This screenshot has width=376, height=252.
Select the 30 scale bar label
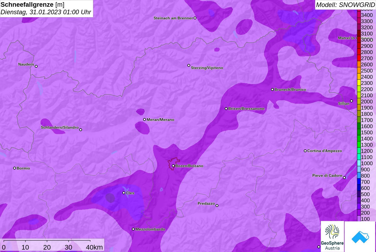click(x=68, y=247)
